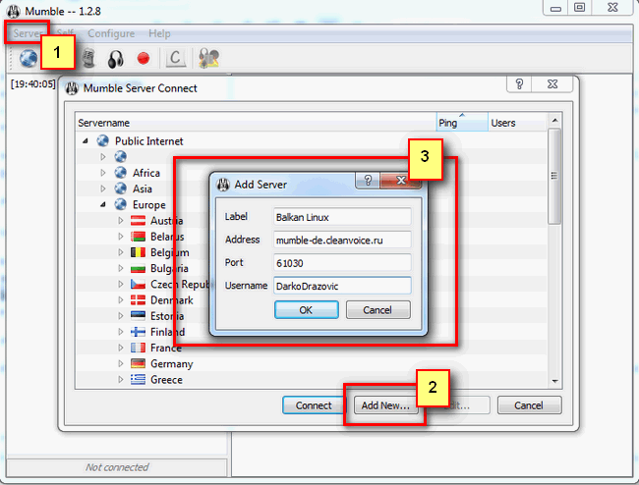Screen dimensions: 639x485
Task: Click the Asia globe icon
Action: pyautogui.click(x=120, y=189)
